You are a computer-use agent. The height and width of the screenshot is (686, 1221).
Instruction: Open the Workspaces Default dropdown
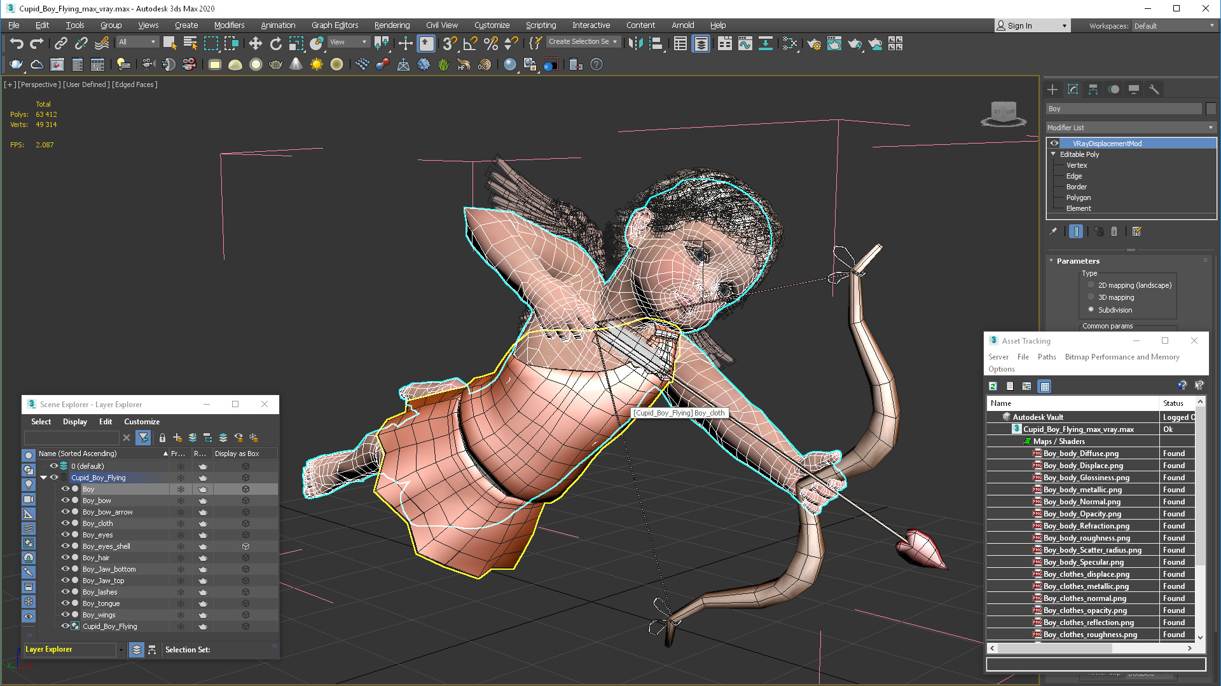point(1174,26)
